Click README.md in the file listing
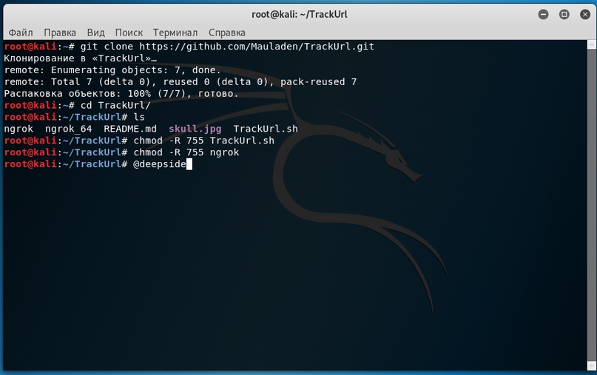Screen dimensions: 597x375 point(130,129)
